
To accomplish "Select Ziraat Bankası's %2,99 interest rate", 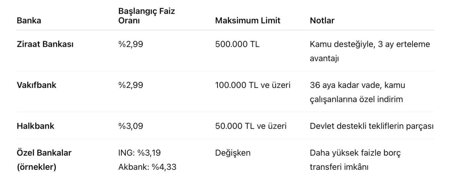I will click(x=130, y=44).
